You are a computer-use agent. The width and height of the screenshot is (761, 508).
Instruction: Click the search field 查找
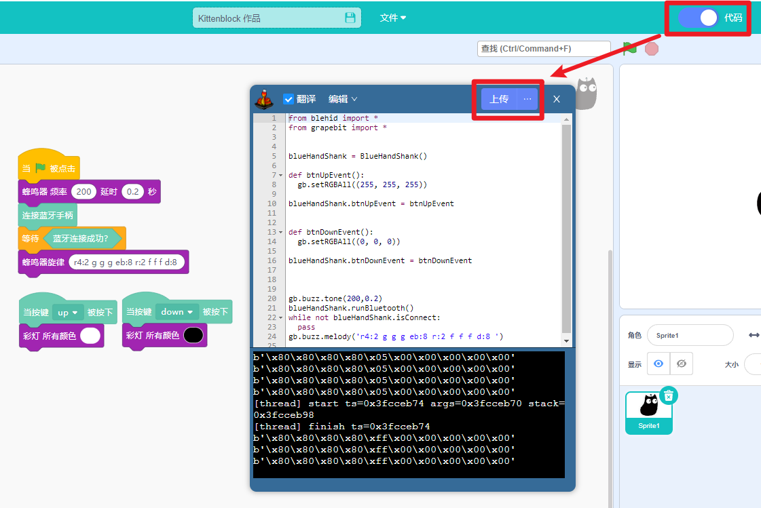pyautogui.click(x=544, y=48)
